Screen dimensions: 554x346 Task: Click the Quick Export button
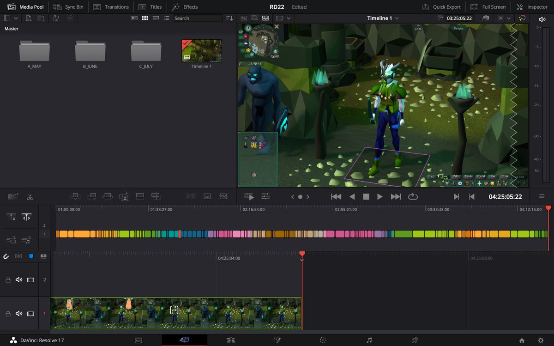coord(441,7)
